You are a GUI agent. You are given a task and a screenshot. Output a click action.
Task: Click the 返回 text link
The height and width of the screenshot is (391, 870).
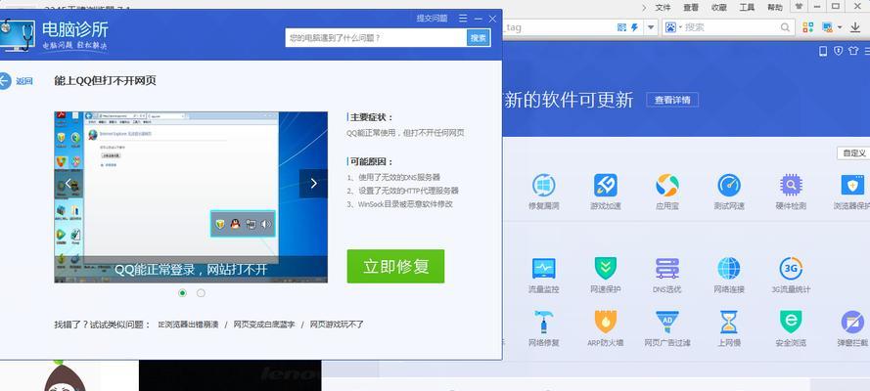click(x=24, y=81)
